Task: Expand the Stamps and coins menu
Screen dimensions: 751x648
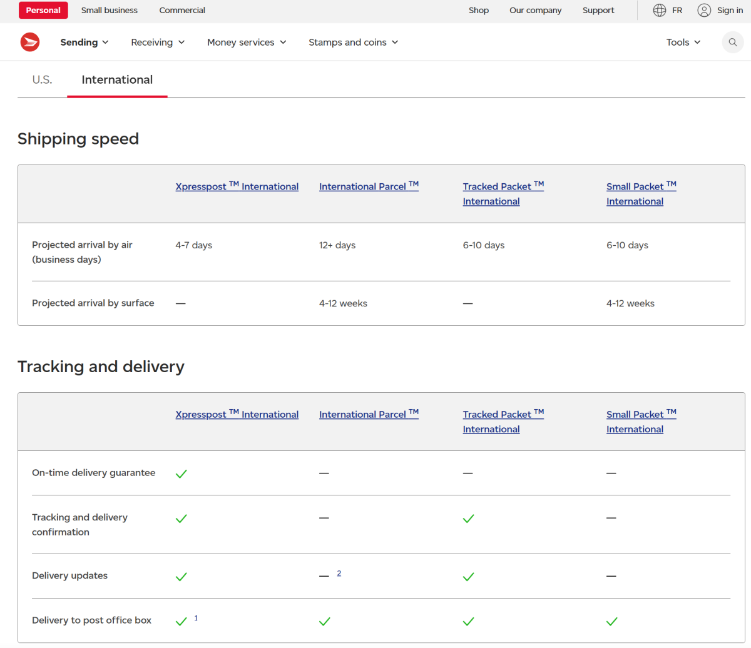Action: click(x=353, y=43)
